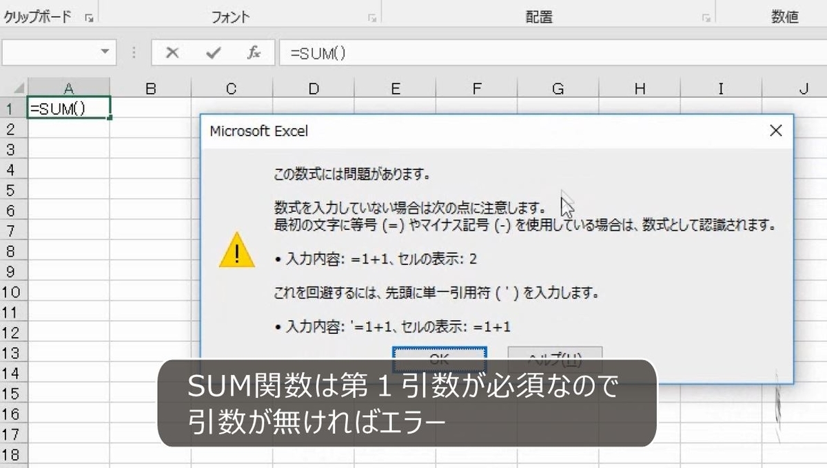Confirm formula entry with the checkmark icon
Screen dimensions: 827x468
214,53
